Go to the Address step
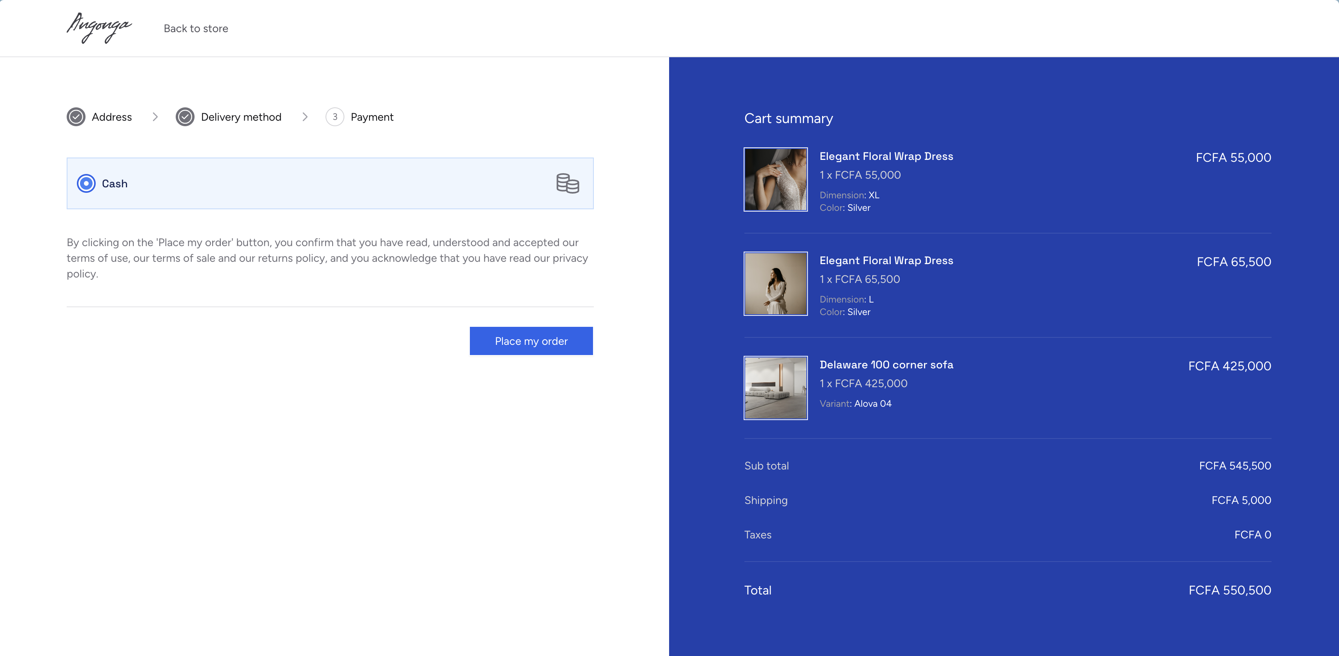The image size is (1339, 656). click(112, 117)
